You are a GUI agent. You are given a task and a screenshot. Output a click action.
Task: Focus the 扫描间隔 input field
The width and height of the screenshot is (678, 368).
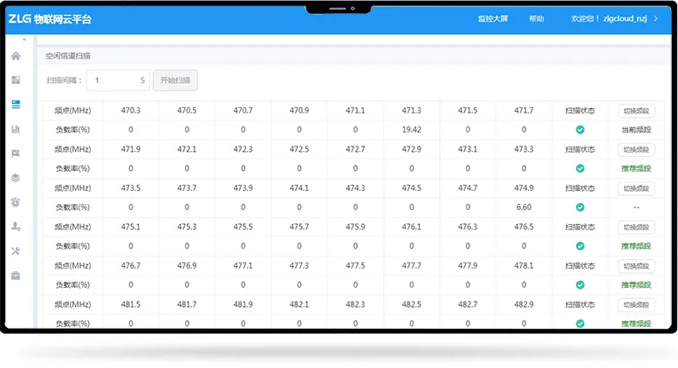pos(118,80)
